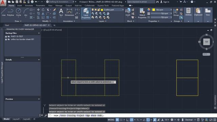The image size is (217, 122).
Task: Open the workspace dropdown Drafting & Annotation
Action: [x=60, y=2]
